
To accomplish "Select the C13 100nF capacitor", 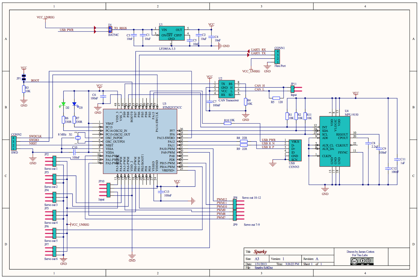I will point(161,192).
